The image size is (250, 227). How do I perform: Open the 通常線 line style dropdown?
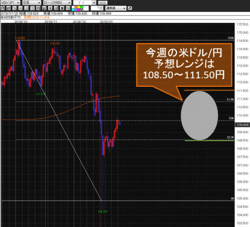[x=116, y=8]
